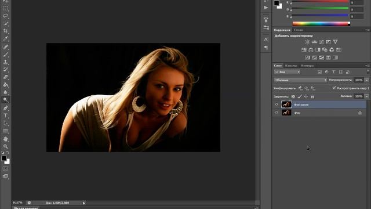Toggle lock transparent pixels in Layers

click(x=293, y=96)
